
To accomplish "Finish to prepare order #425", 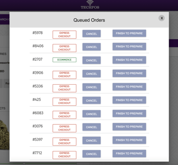I will pyautogui.click(x=129, y=100).
